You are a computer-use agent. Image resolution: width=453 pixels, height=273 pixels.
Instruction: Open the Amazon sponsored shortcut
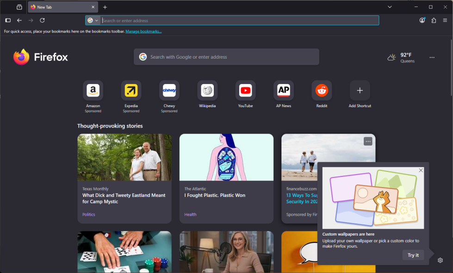(93, 91)
